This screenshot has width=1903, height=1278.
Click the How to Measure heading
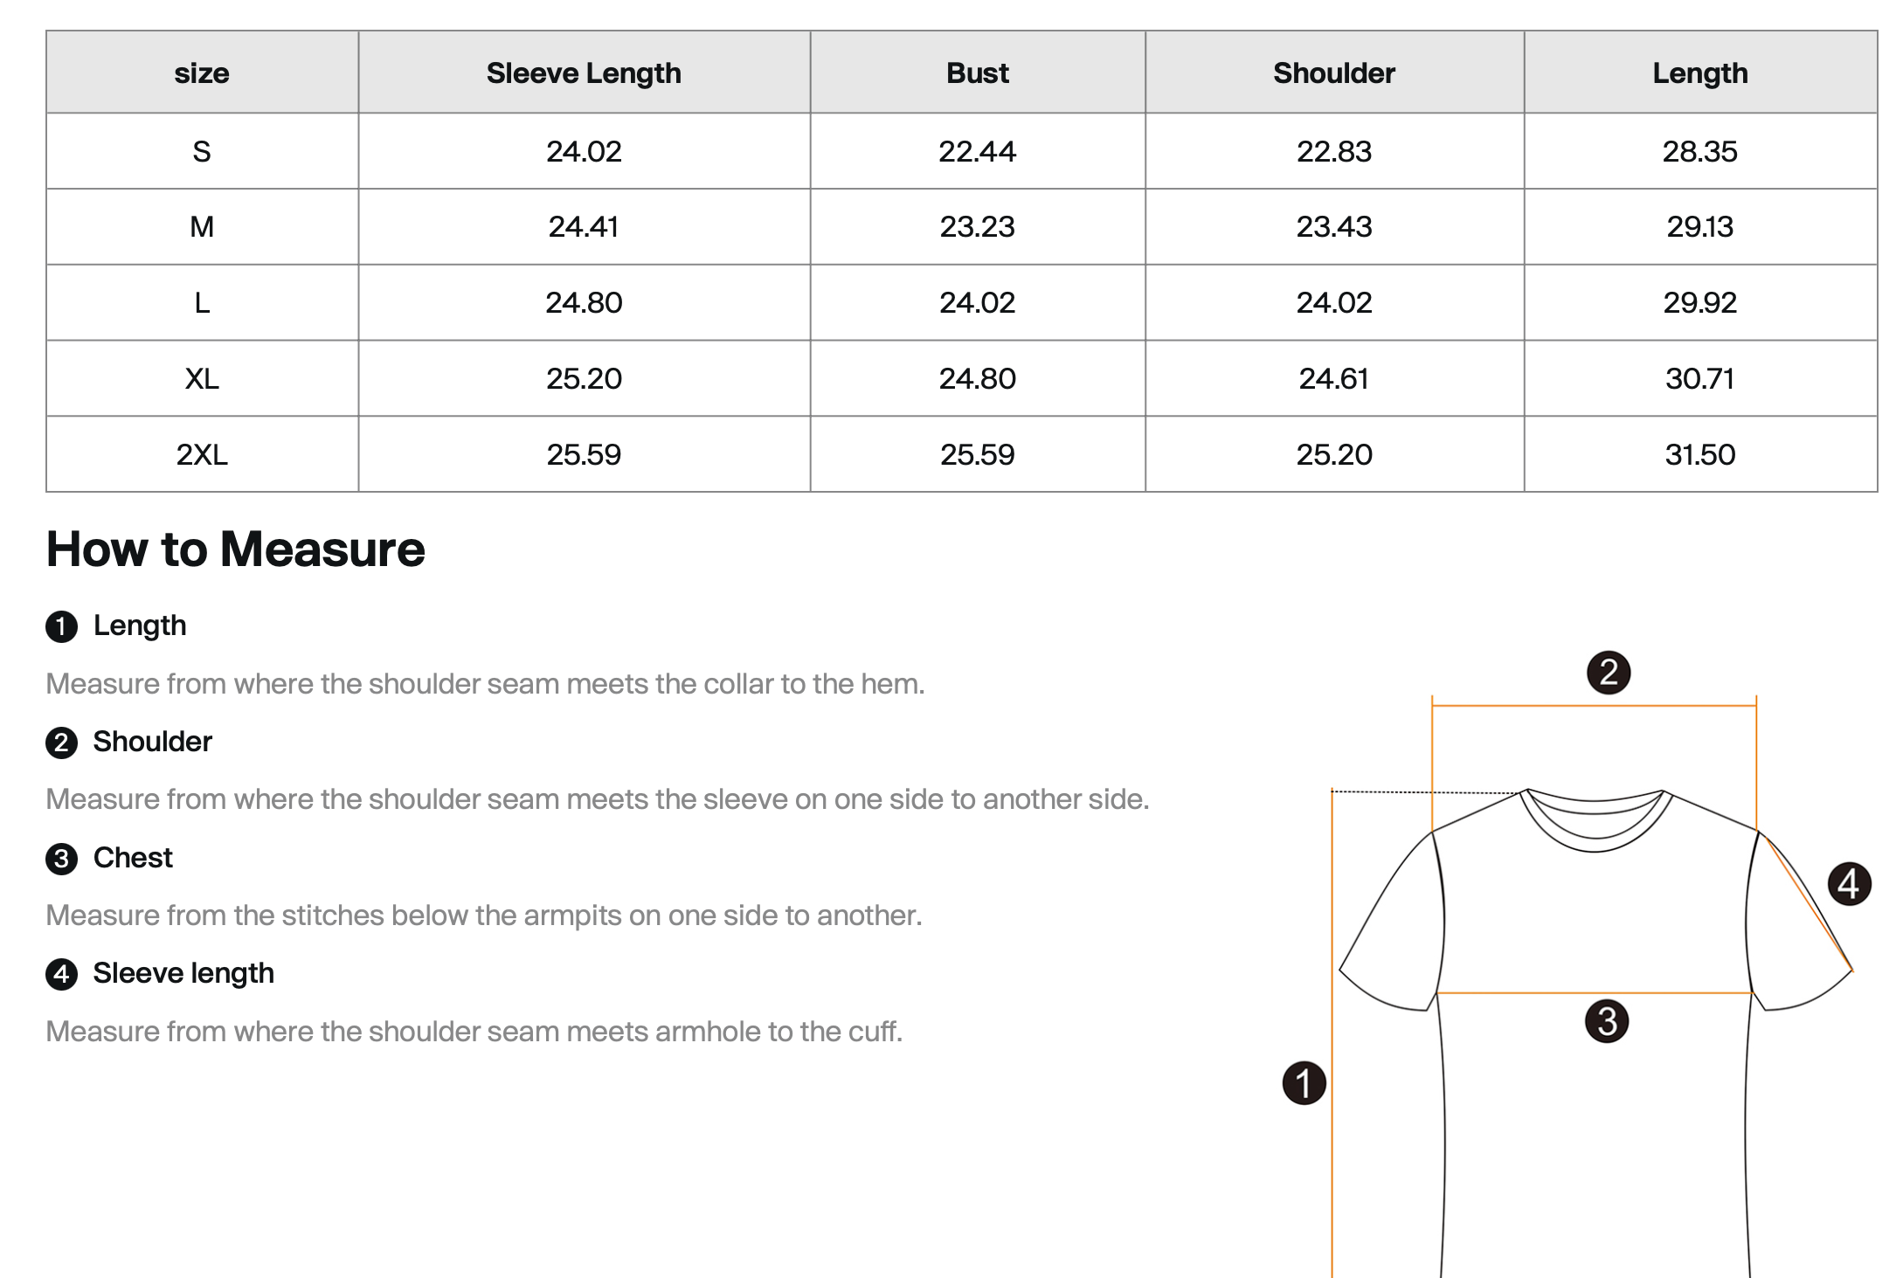235,549
